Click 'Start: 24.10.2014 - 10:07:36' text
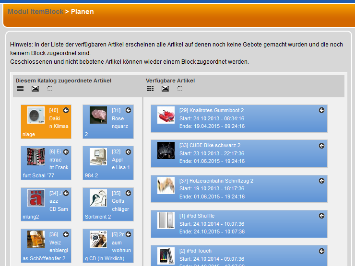355x266 pixels. 212,224
